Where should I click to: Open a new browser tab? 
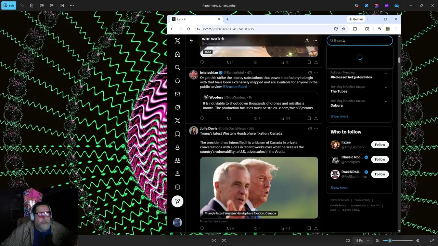(x=227, y=19)
